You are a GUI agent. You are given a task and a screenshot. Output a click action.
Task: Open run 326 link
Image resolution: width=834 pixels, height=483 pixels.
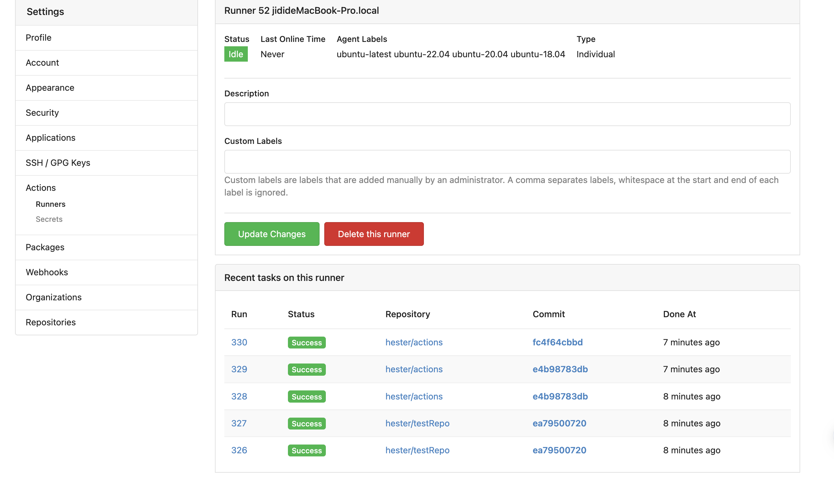pyautogui.click(x=239, y=450)
